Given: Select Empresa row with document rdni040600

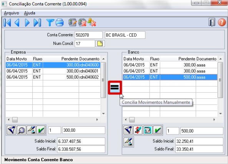Looking at the screenshot, I should 53,65.
